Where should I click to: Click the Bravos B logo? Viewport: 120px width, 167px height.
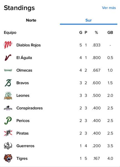tap(8, 83)
